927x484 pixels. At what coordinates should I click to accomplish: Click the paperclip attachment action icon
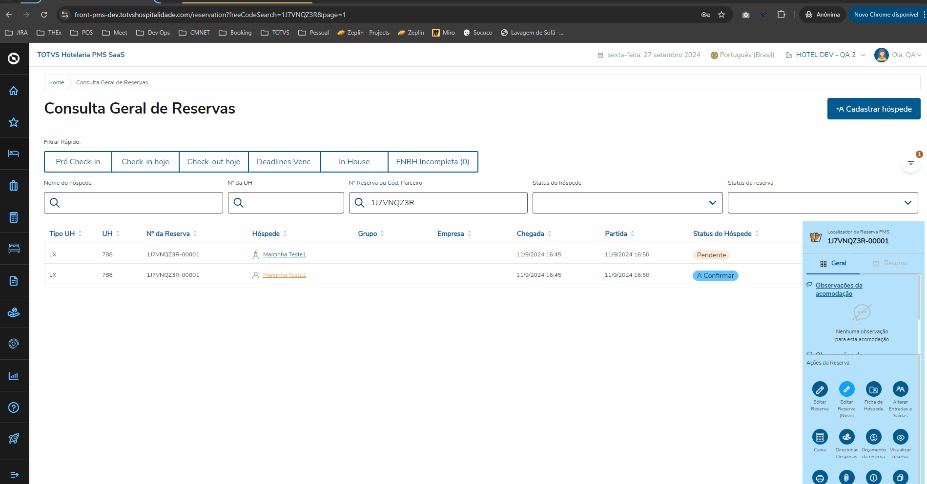pyautogui.click(x=847, y=477)
